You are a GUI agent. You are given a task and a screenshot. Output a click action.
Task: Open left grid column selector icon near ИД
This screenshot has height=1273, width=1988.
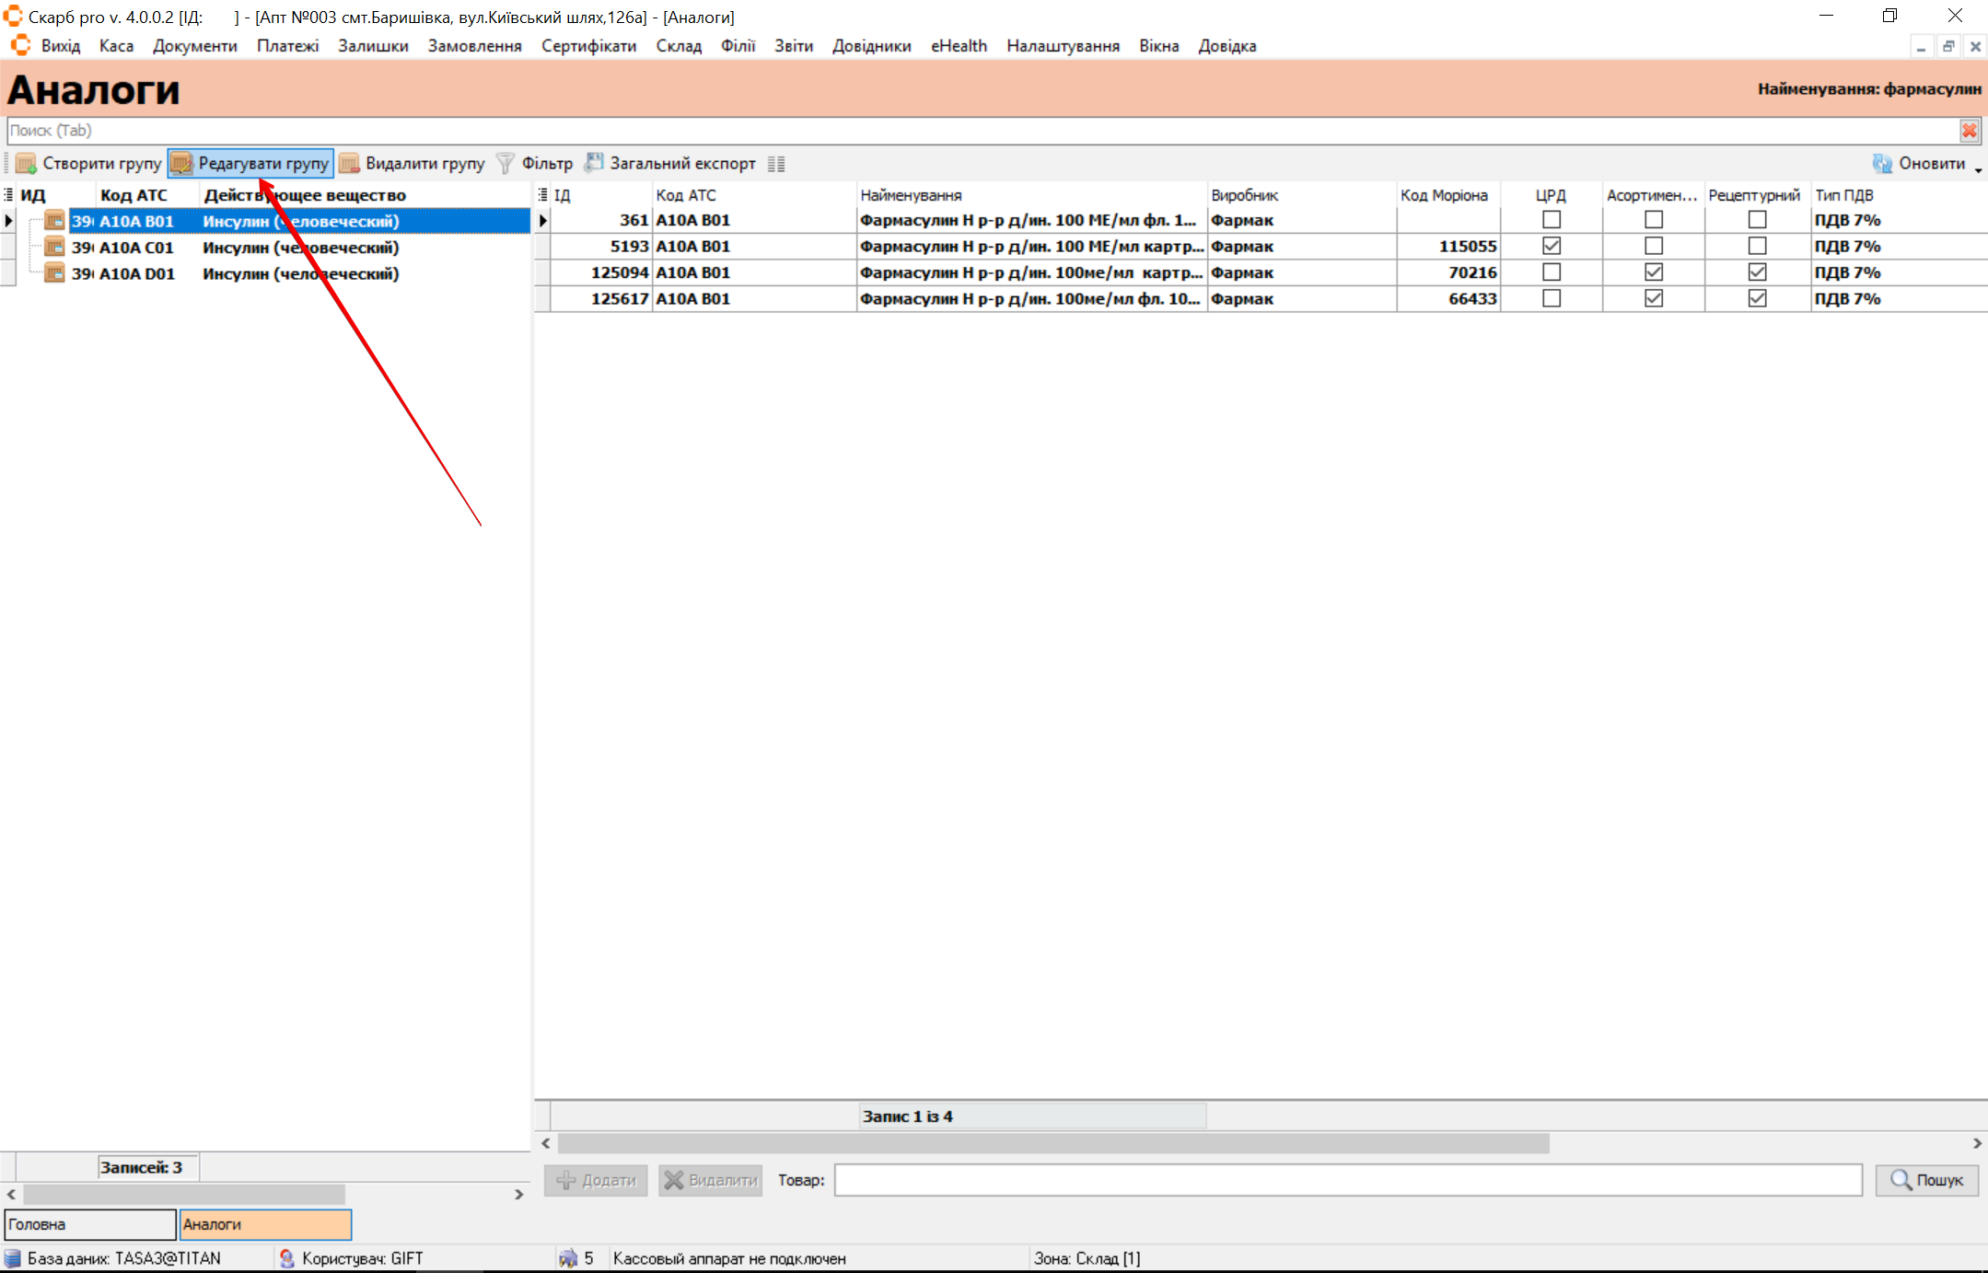[9, 195]
